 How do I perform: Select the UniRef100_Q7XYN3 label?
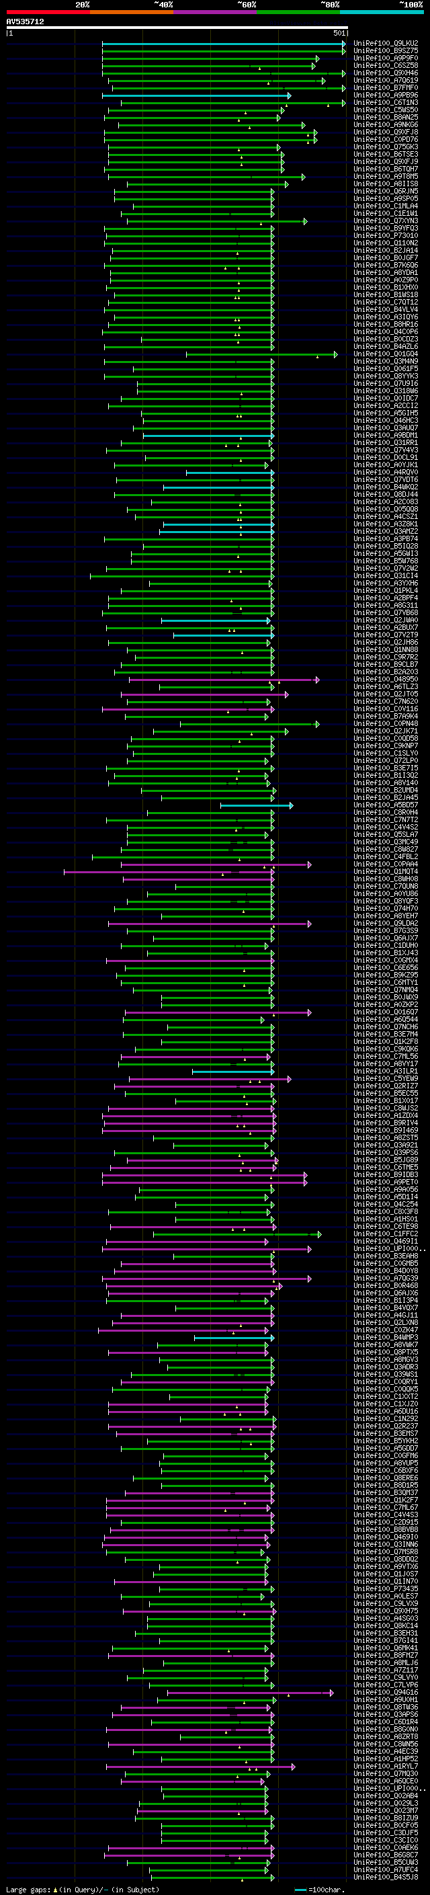(x=386, y=220)
